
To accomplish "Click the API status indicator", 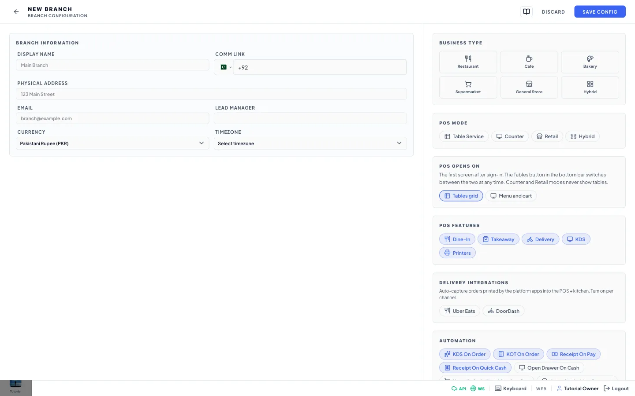I will point(459,389).
